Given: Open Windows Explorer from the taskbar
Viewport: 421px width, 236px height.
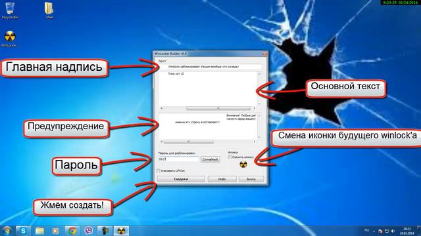Looking at the screenshot, I should 39,231.
